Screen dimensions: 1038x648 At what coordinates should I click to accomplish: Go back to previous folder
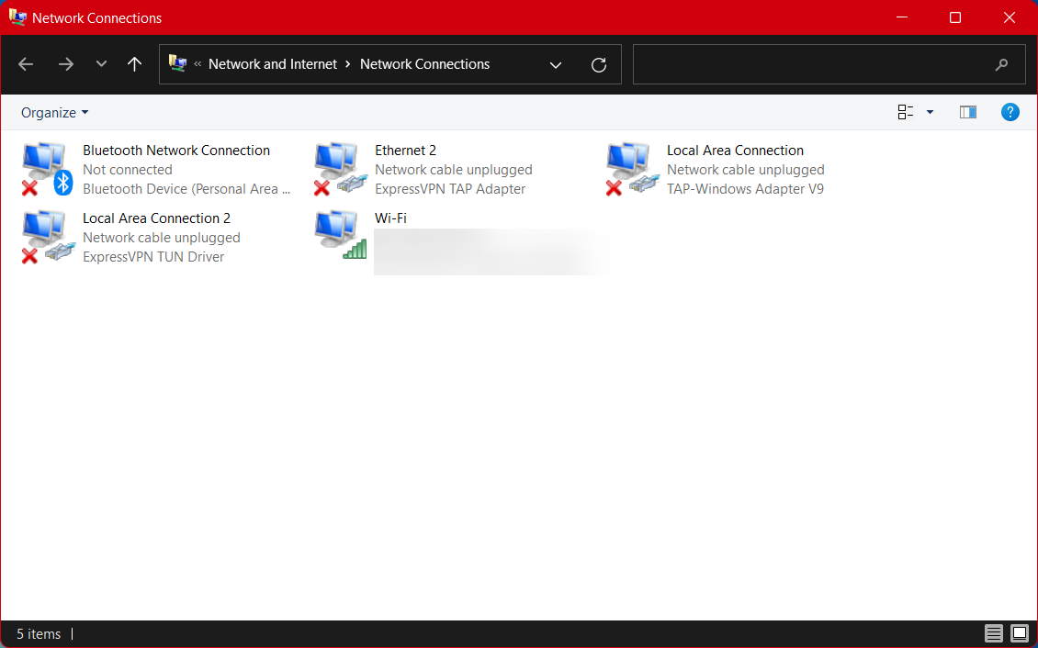pyautogui.click(x=26, y=64)
